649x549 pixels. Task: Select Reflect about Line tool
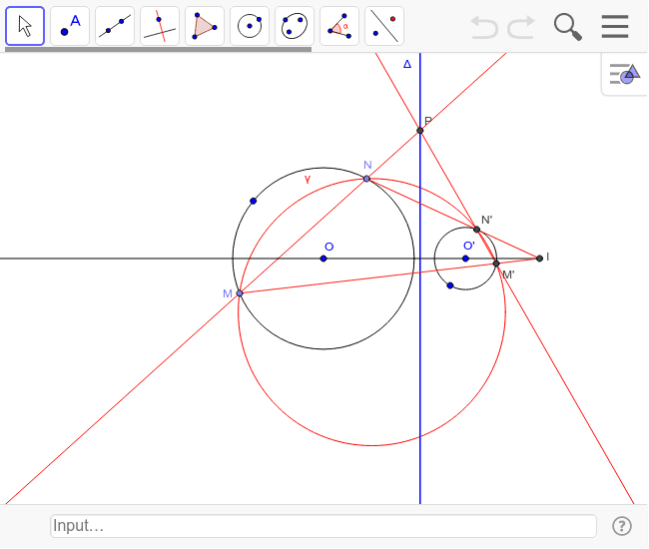384,26
